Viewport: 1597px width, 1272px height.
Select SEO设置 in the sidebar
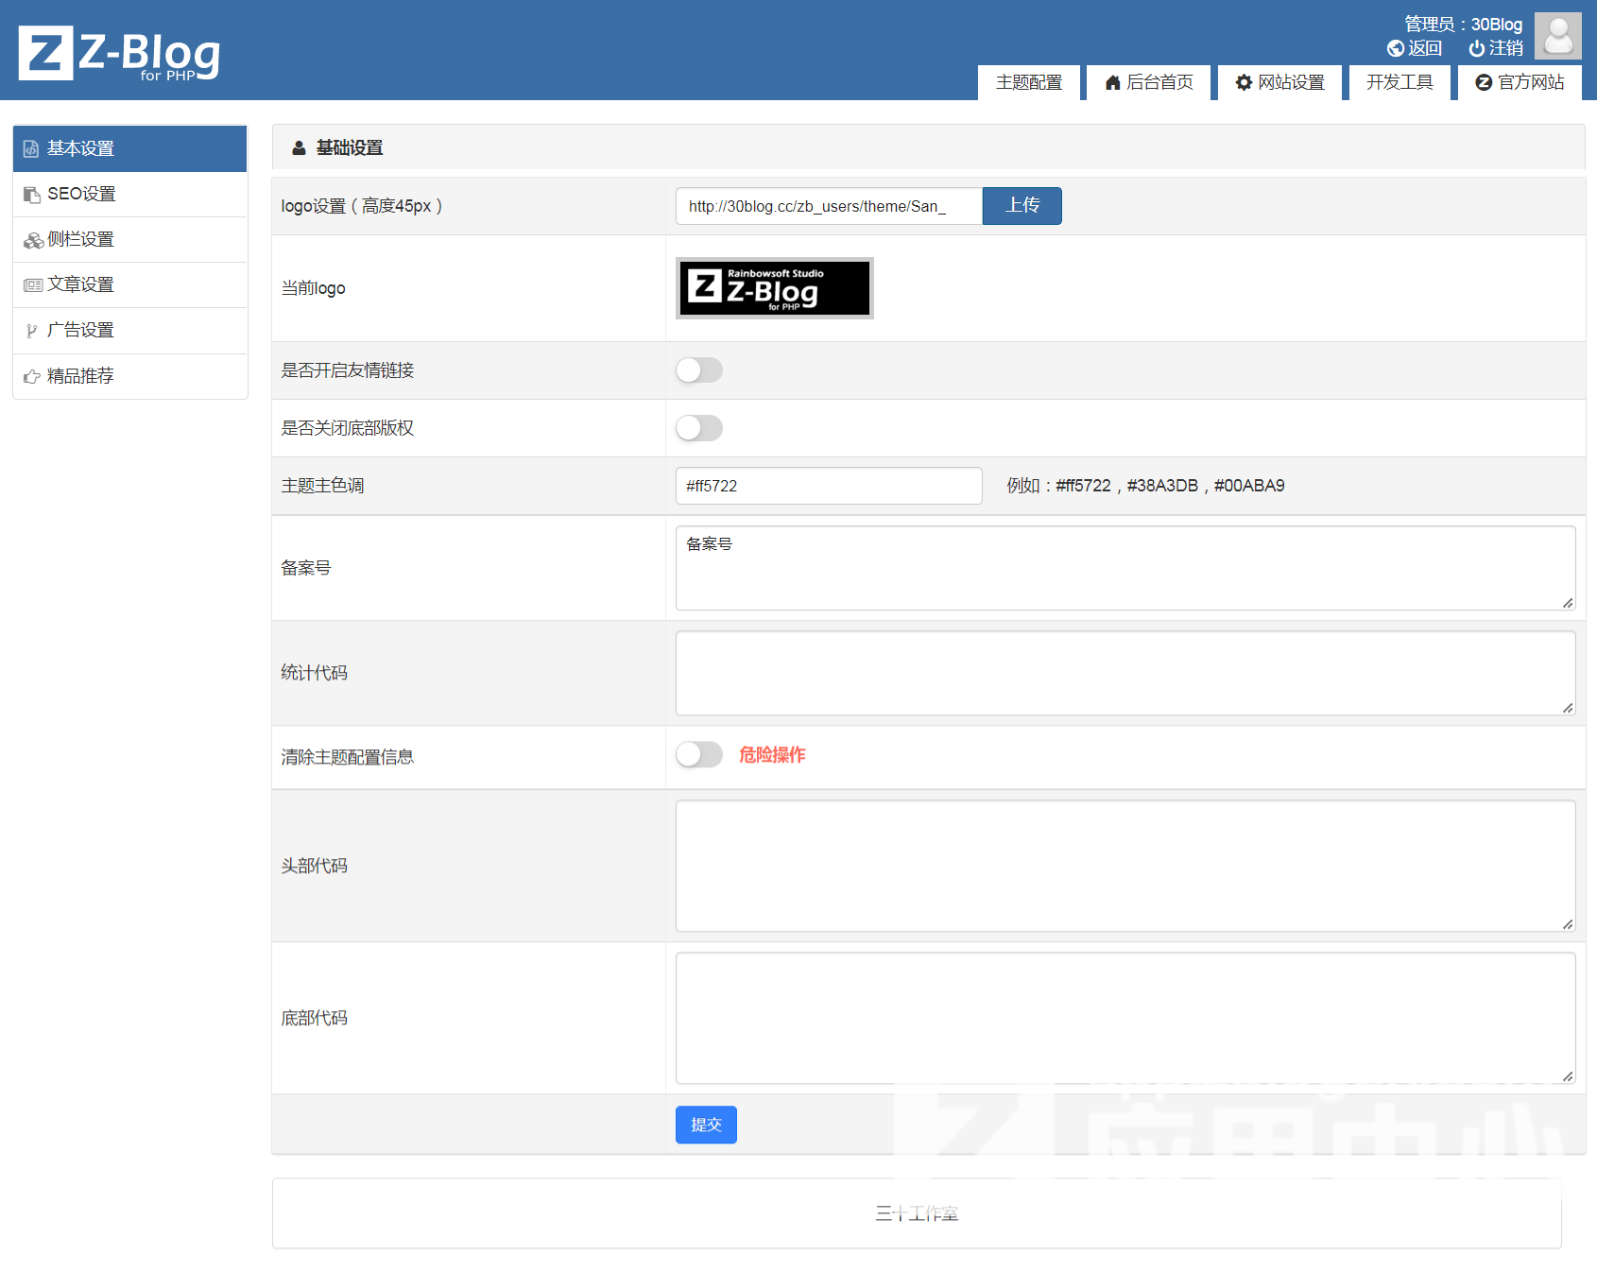click(81, 194)
